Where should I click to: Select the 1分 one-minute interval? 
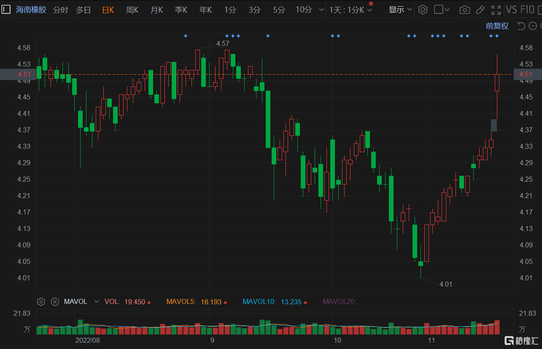230,10
